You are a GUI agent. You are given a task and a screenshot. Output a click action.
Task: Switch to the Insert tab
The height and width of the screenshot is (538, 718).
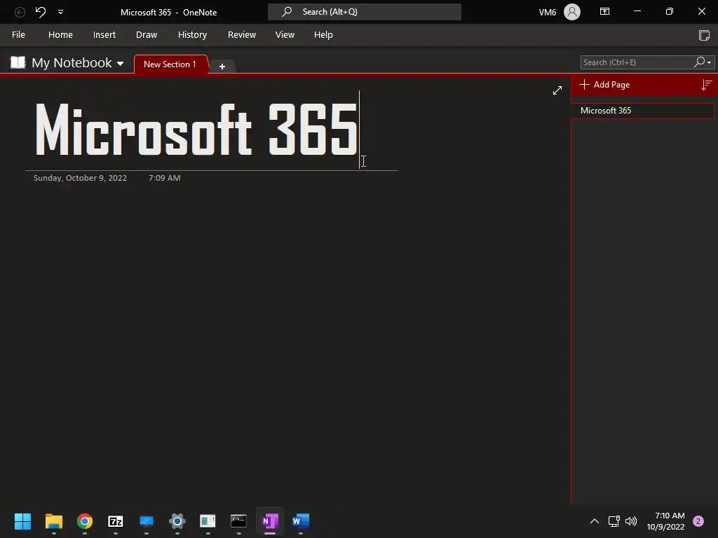(104, 35)
